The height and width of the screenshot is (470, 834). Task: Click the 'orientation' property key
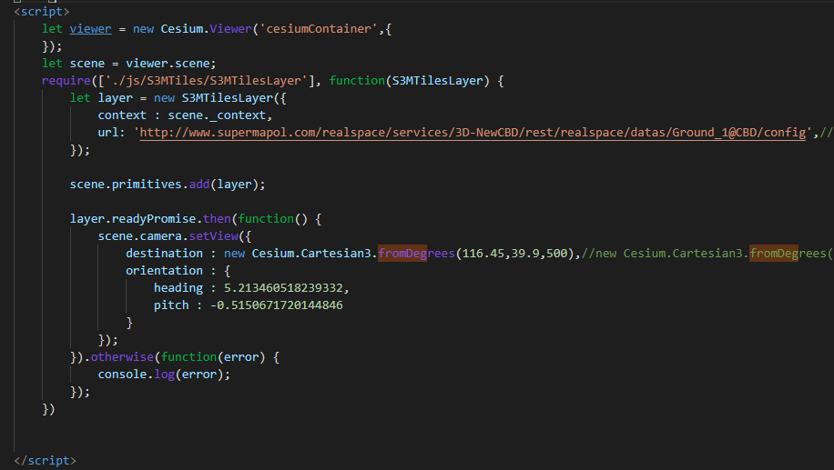[165, 271]
